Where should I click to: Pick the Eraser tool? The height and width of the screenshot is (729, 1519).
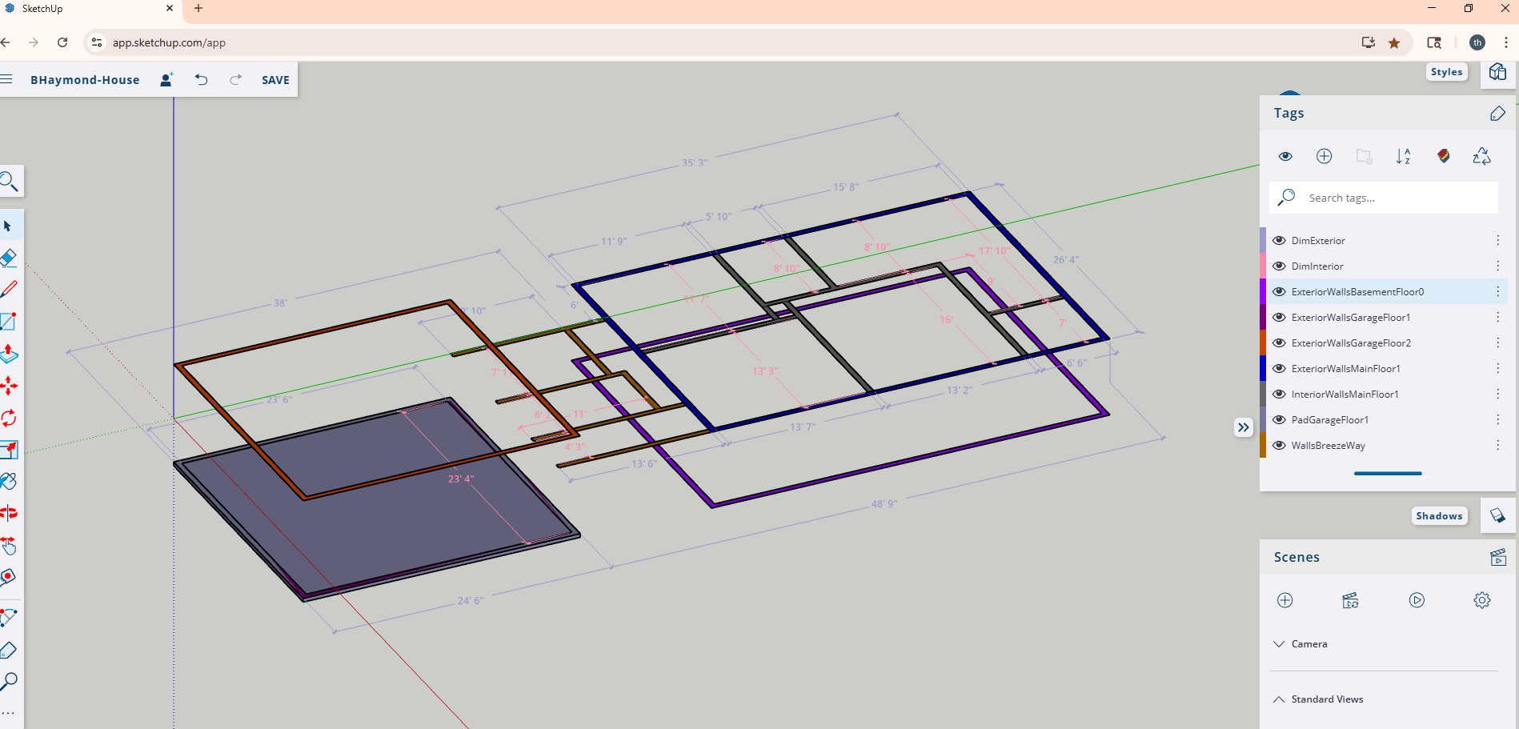[9, 258]
